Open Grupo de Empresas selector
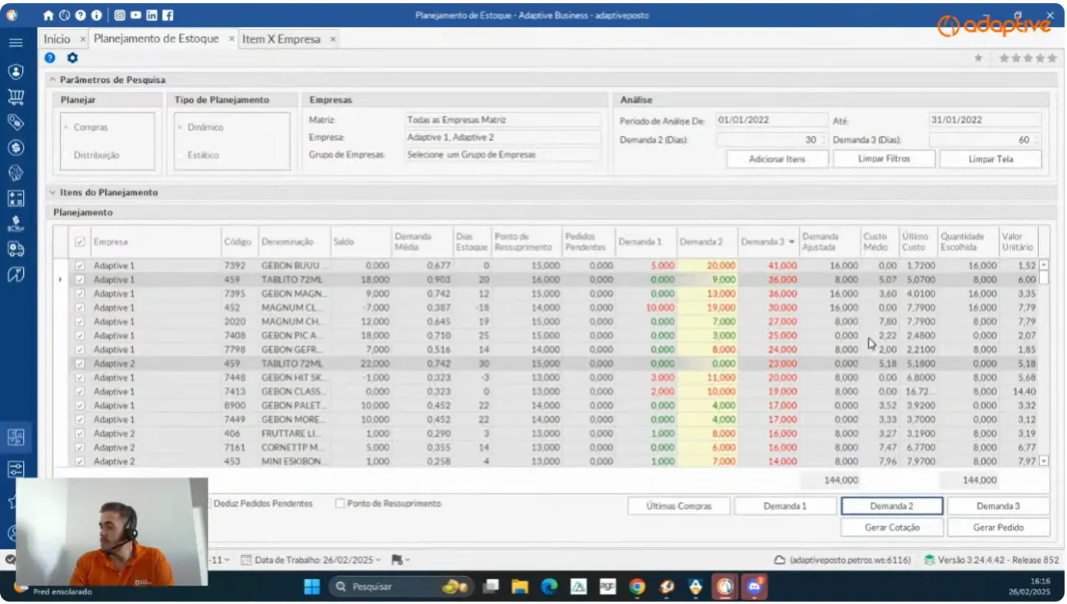 (x=504, y=154)
